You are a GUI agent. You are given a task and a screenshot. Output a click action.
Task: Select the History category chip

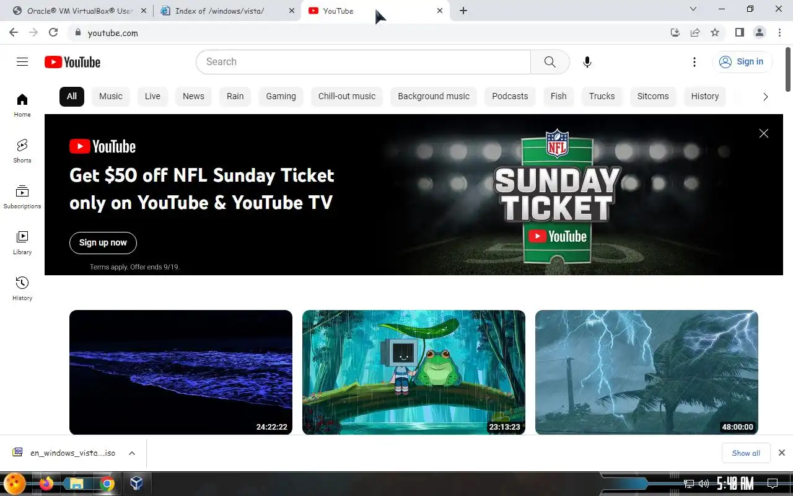(705, 96)
